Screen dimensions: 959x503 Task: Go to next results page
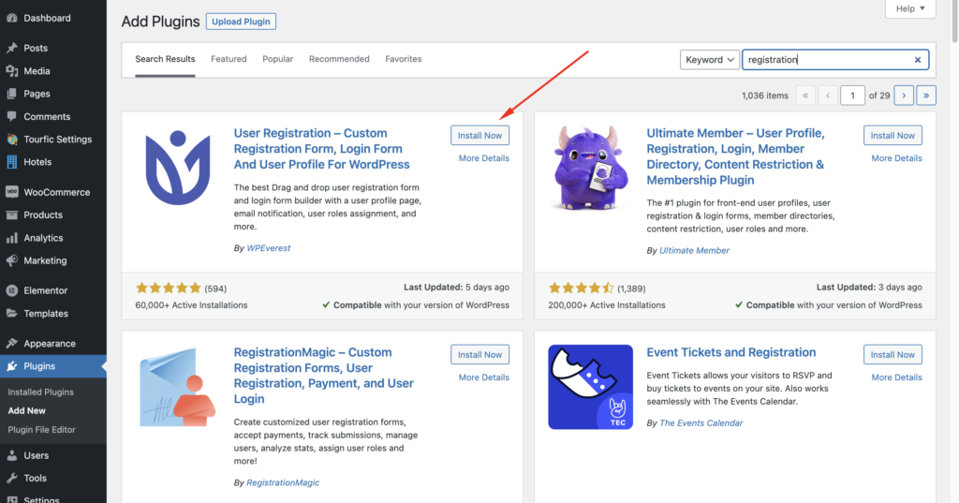[x=904, y=96]
